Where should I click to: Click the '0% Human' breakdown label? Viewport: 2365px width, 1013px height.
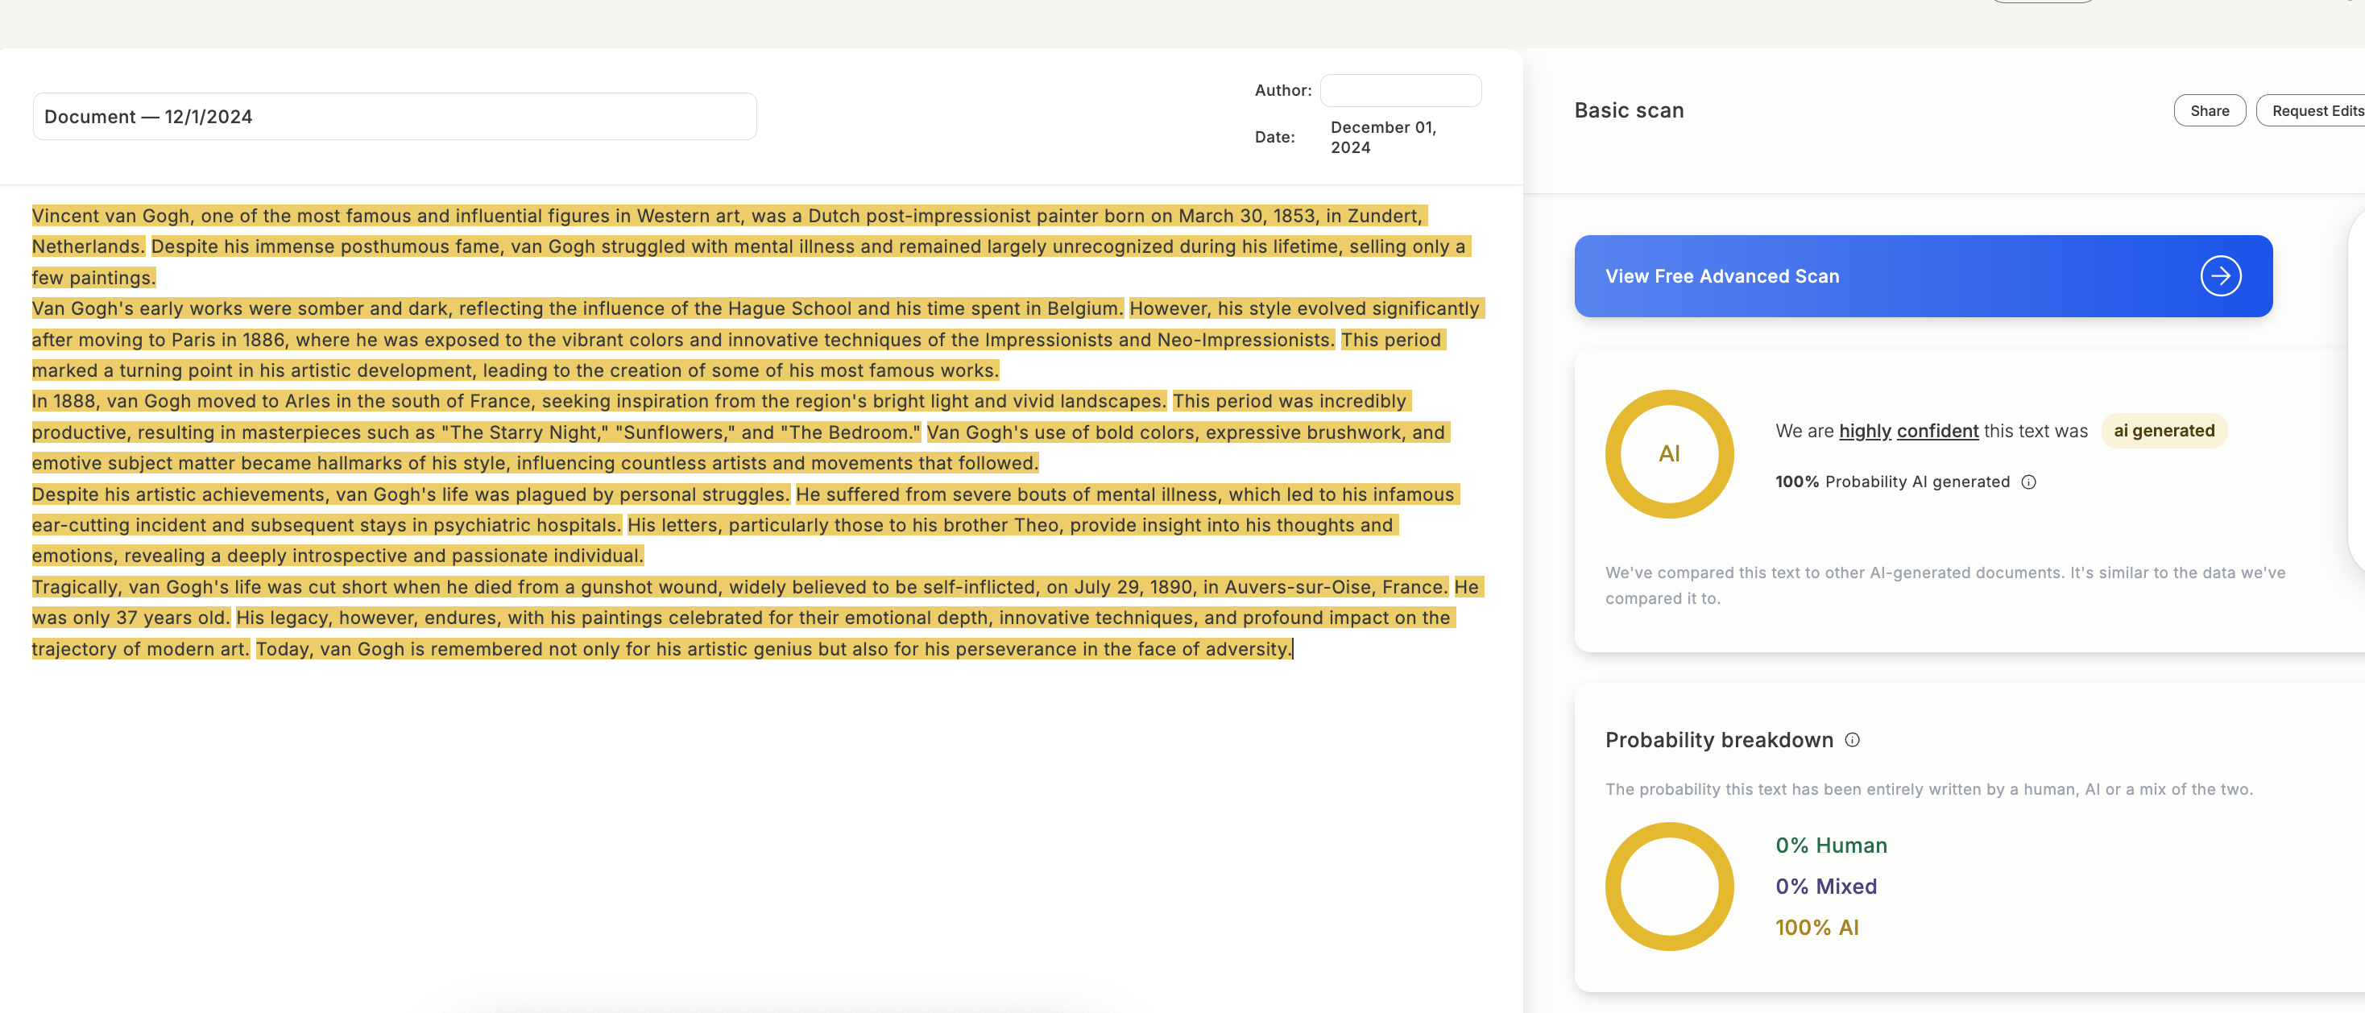click(1831, 845)
